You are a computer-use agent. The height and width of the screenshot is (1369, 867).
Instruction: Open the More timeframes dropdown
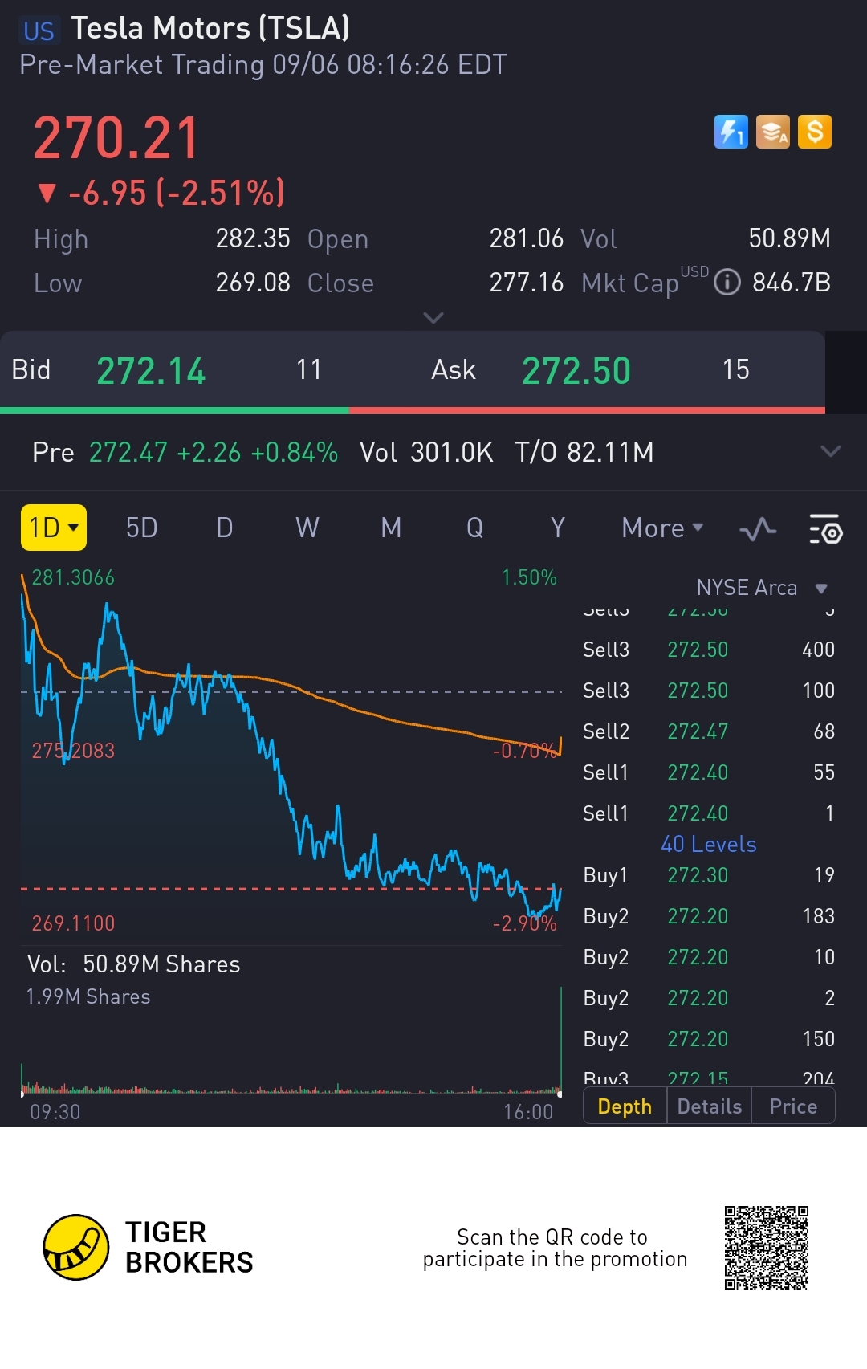tap(662, 528)
